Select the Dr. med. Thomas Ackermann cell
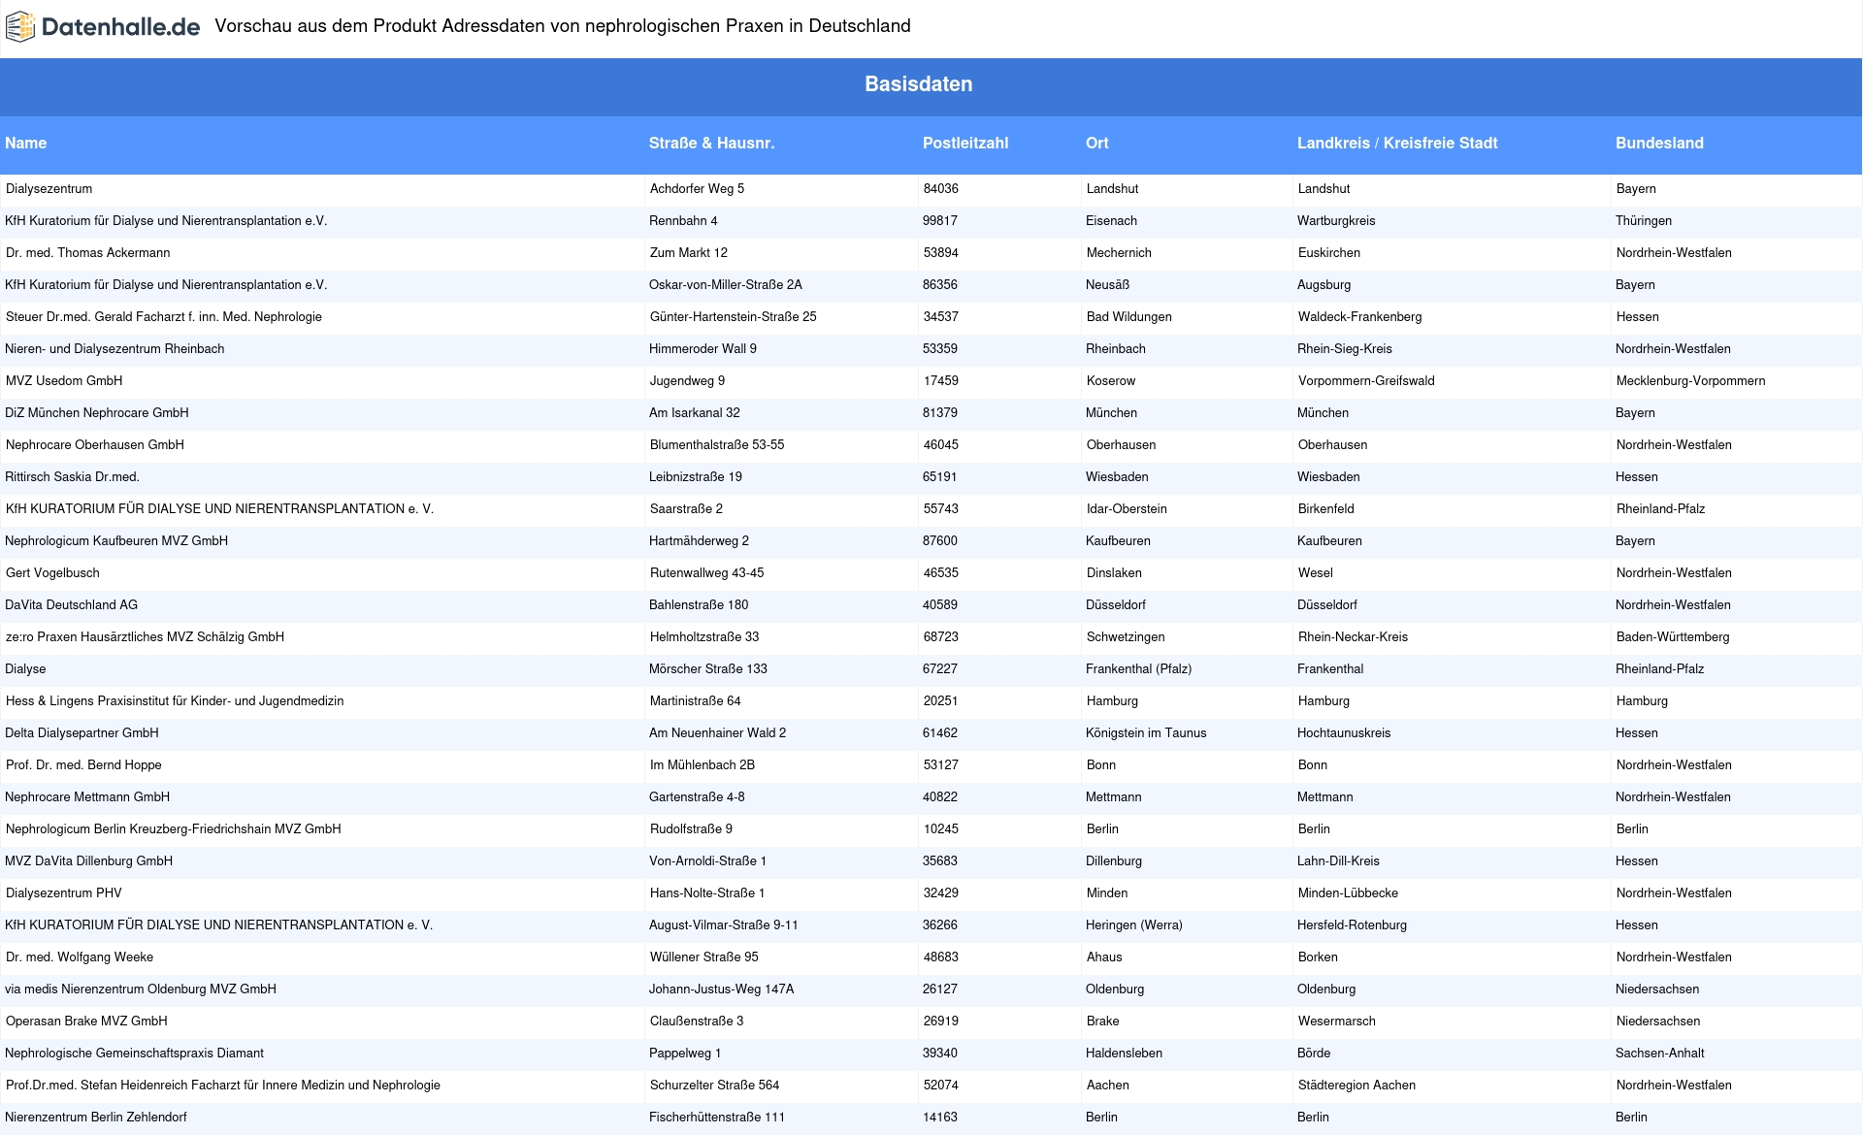The width and height of the screenshot is (1863, 1135). point(88,253)
